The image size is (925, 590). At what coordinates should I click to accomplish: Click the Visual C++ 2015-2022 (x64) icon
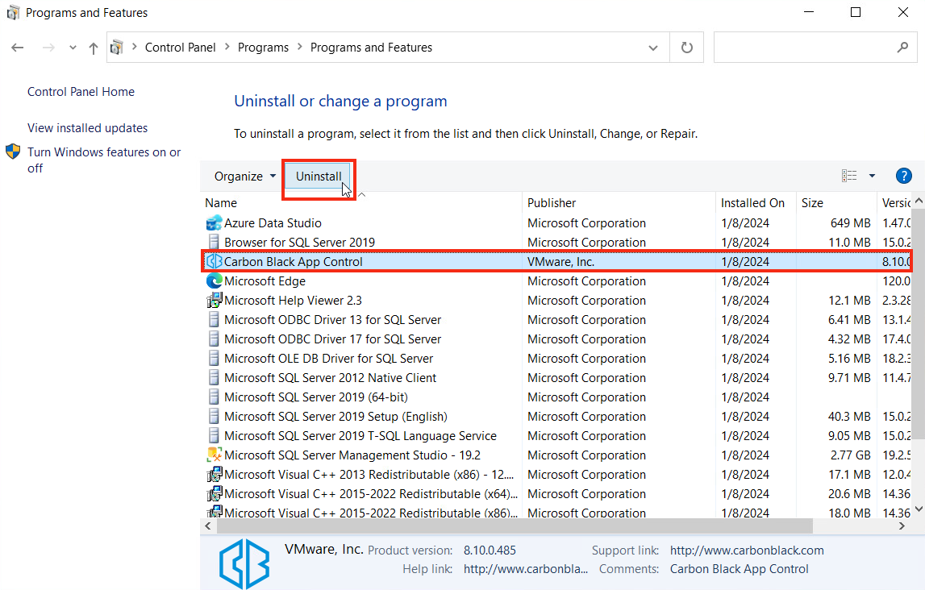[215, 494]
